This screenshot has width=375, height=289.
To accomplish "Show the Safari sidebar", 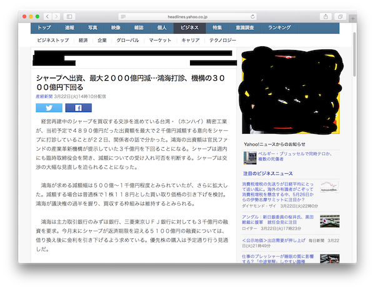I will [x=69, y=16].
